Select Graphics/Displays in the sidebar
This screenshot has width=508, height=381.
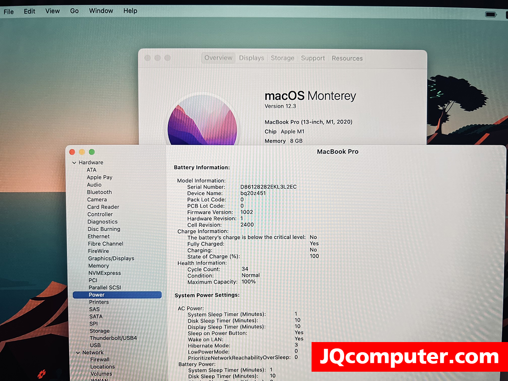tap(111, 258)
